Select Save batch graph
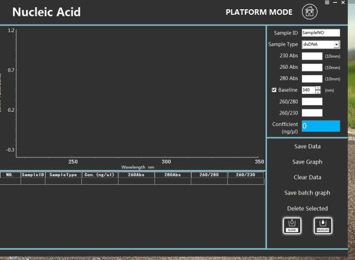The image size is (355, 260). 307,192
